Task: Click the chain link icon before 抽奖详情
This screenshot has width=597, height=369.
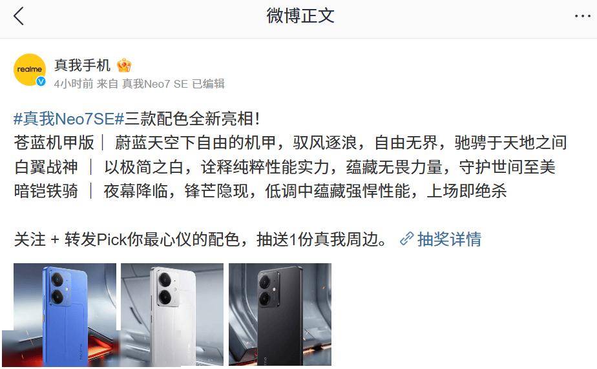Action: coord(407,239)
